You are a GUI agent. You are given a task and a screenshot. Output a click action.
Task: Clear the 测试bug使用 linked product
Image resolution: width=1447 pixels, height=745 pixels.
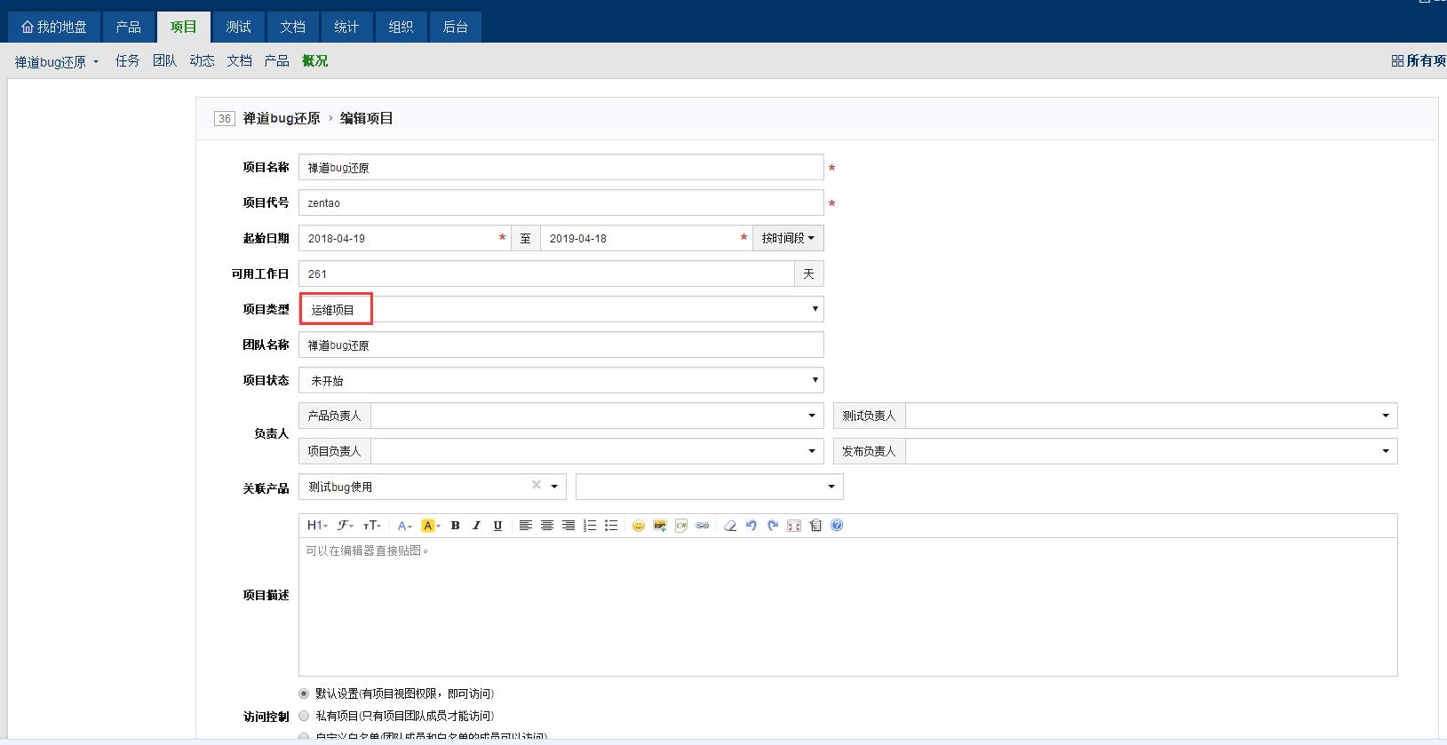point(537,485)
